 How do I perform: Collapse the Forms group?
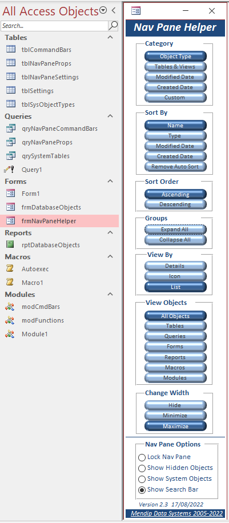point(110,181)
